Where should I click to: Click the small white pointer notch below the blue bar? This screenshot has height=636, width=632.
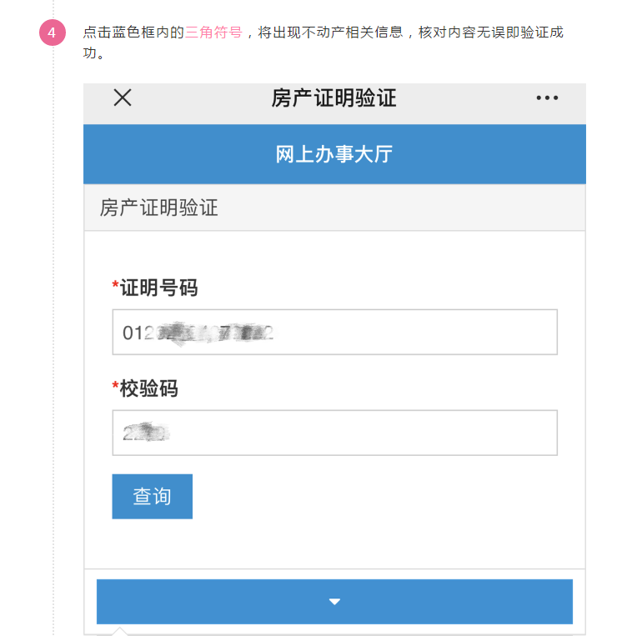(x=119, y=631)
